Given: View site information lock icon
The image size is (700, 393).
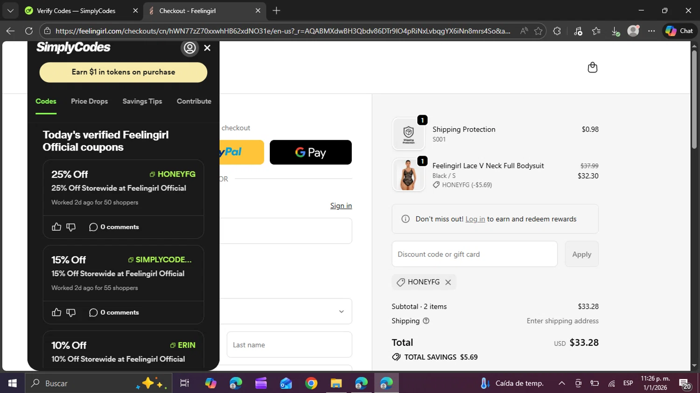Looking at the screenshot, I should click(x=47, y=31).
